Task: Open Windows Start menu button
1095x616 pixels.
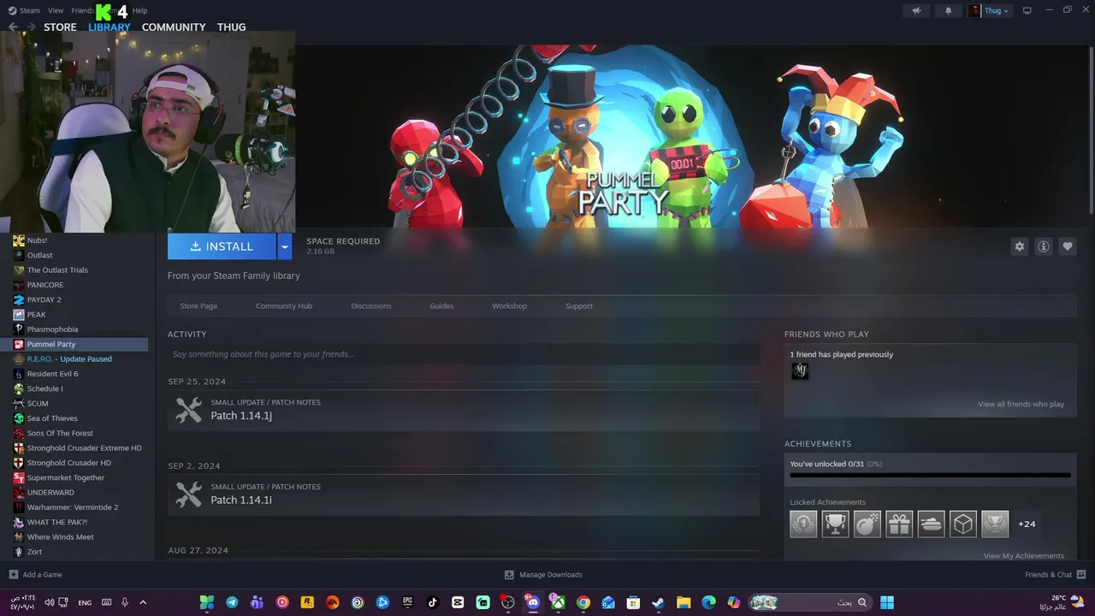Action: click(x=887, y=602)
